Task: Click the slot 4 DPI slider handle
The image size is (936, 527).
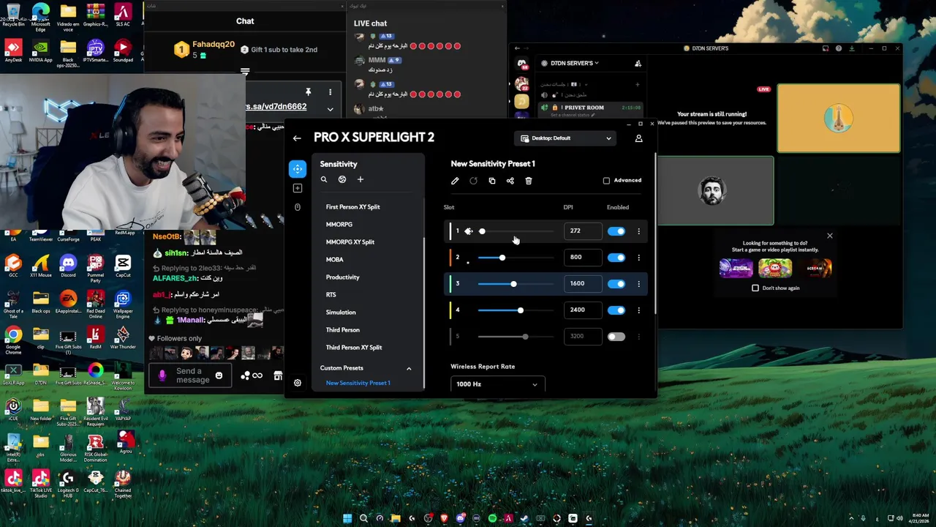Action: [x=520, y=310]
